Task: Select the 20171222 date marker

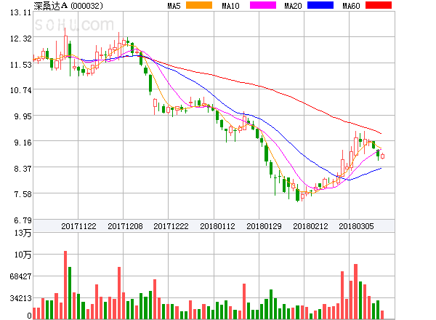Action: tap(171, 227)
